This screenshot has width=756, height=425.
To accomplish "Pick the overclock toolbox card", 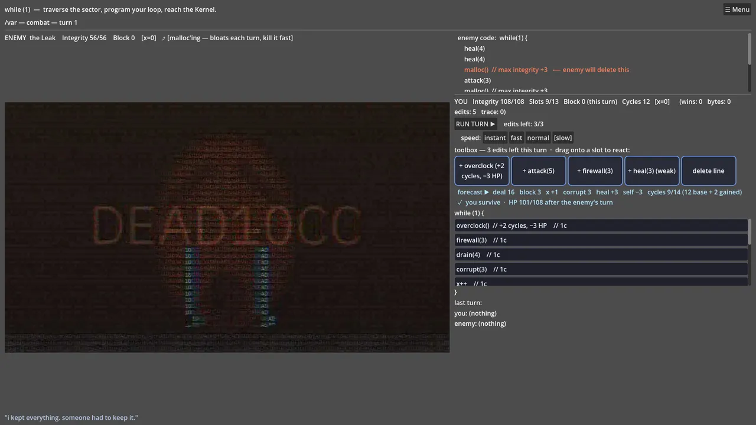I will [482, 171].
